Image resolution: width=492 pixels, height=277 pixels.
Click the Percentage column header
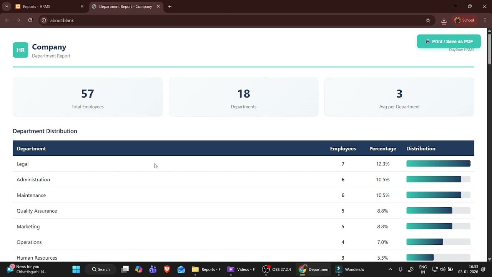pos(382,149)
